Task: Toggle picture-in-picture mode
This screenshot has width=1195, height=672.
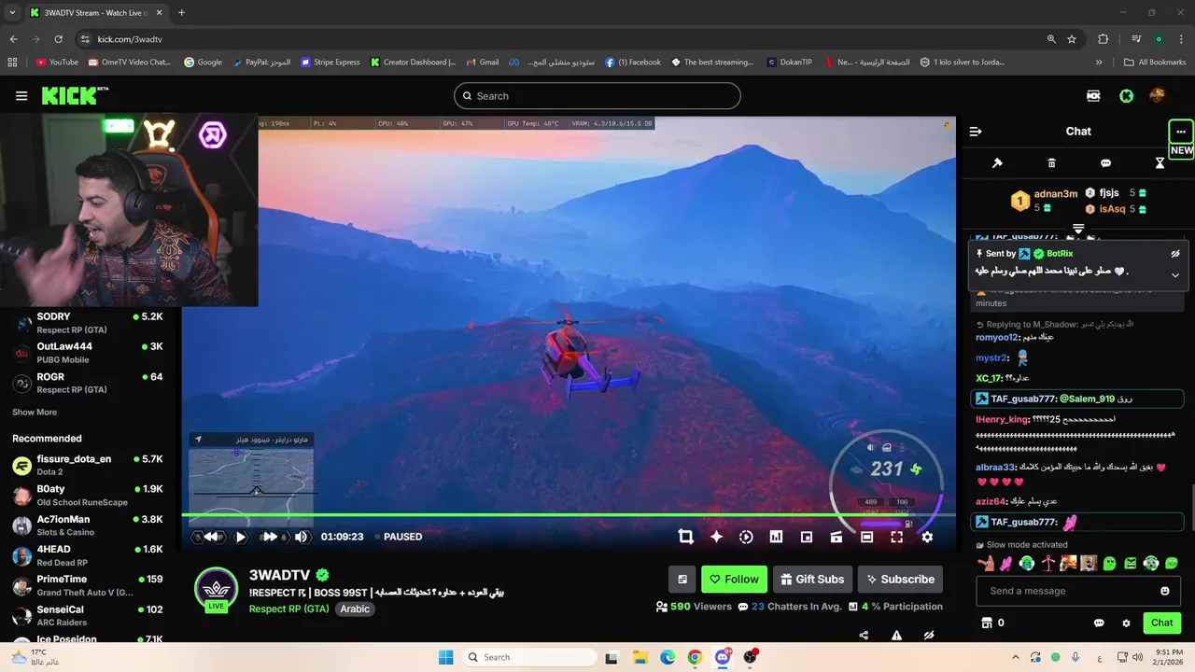Action: 807,537
